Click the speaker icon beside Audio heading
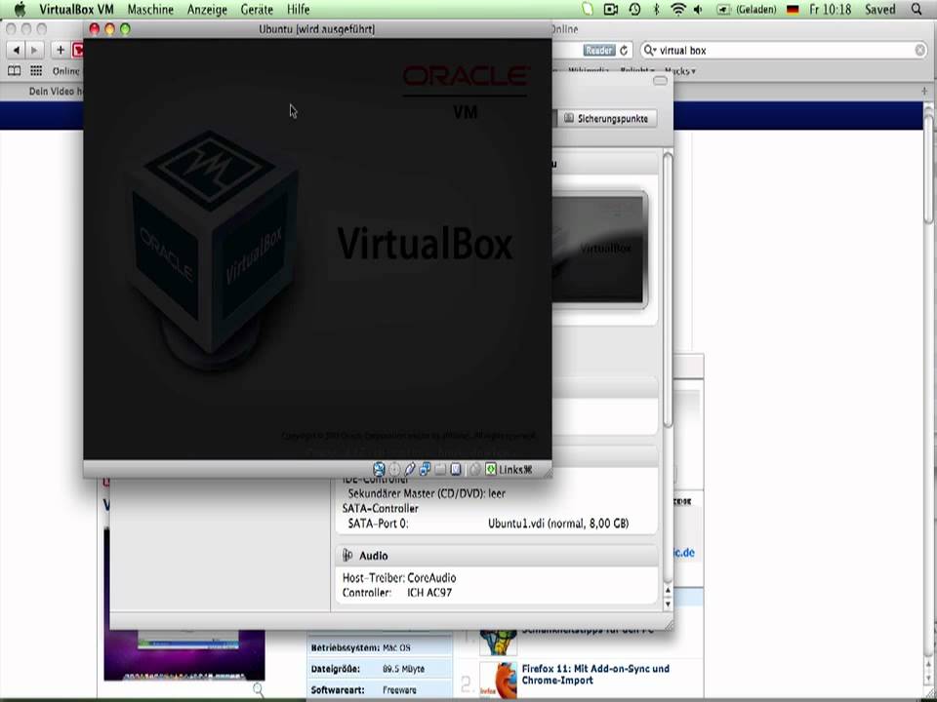The width and height of the screenshot is (937, 702). 347,556
